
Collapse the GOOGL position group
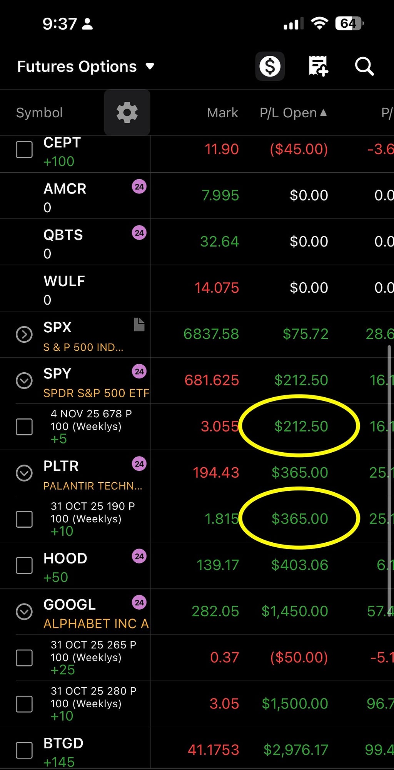[x=24, y=612]
